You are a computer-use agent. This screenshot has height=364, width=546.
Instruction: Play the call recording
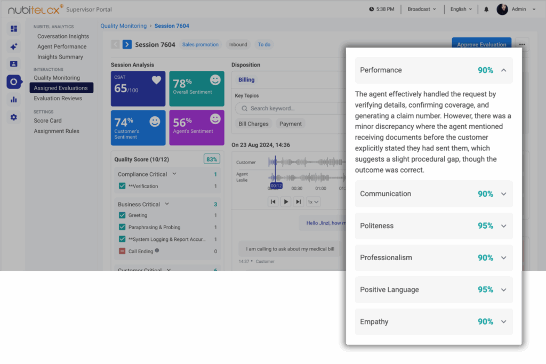286,202
